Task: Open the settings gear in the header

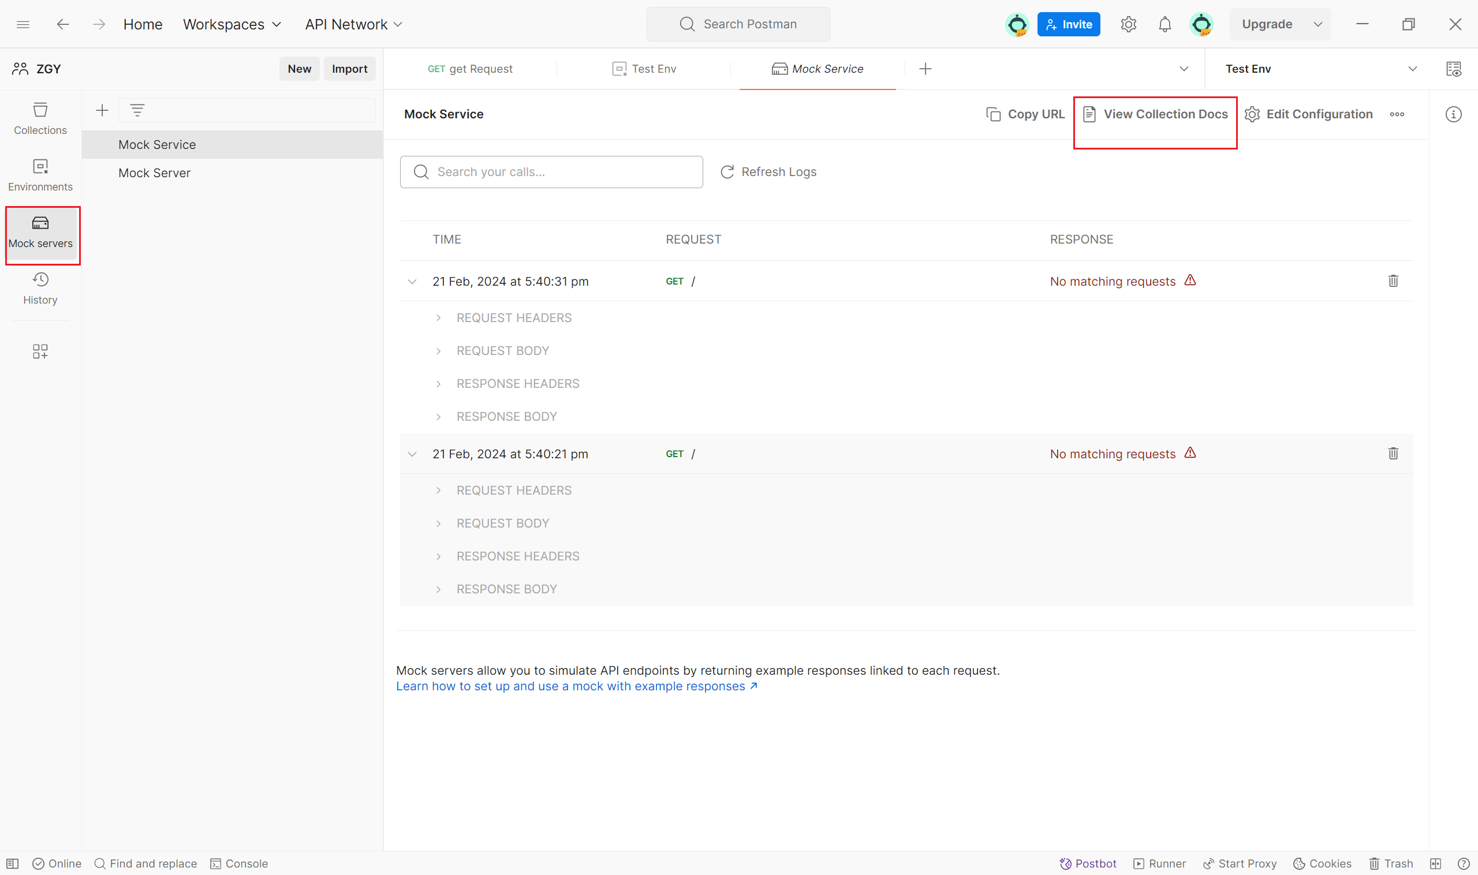Action: 1128,24
